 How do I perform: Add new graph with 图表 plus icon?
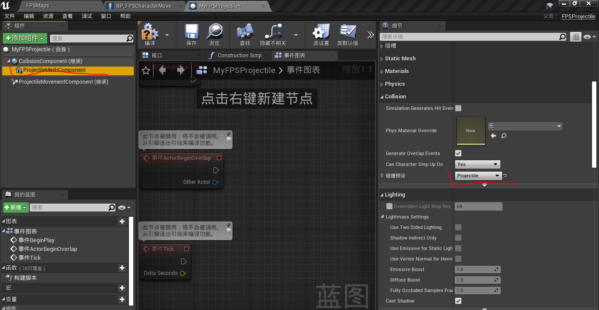122,222
